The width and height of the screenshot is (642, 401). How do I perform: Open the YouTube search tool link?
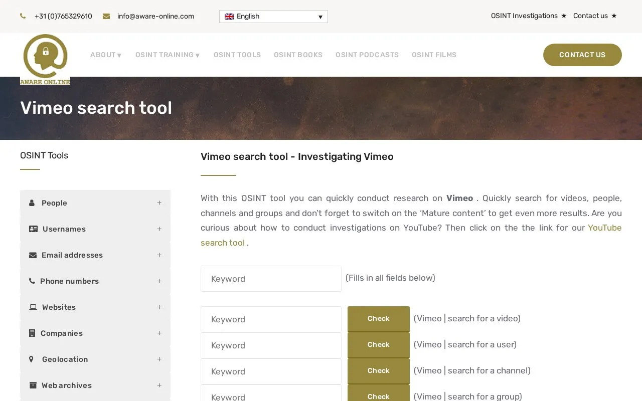605,228
